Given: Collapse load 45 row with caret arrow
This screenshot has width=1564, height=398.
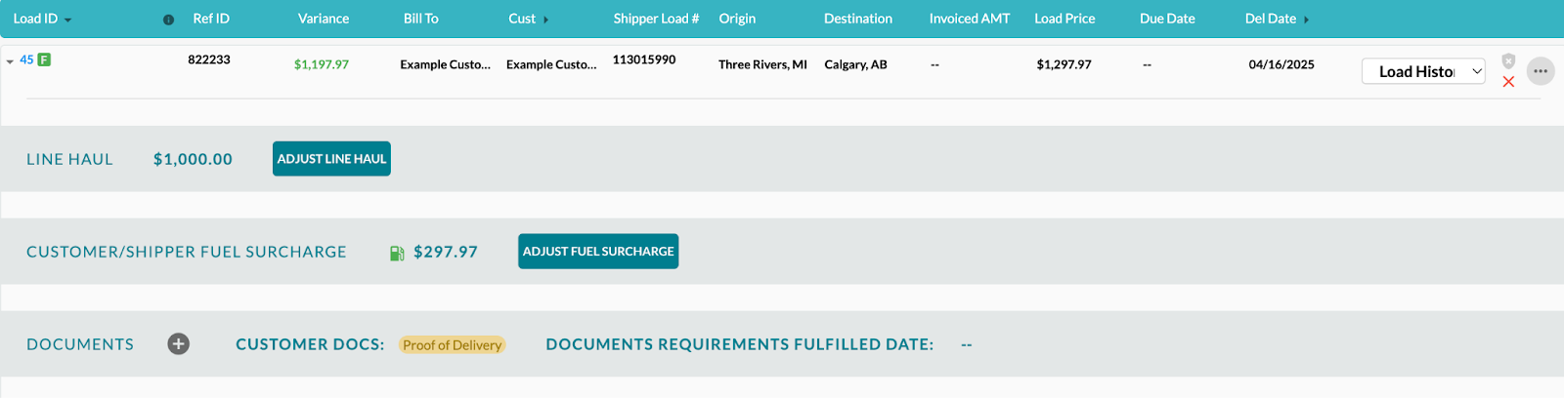Looking at the screenshot, I should [10, 61].
